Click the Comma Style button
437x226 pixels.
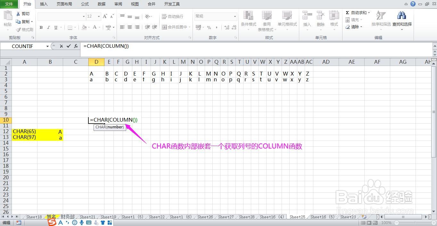coord(217,28)
